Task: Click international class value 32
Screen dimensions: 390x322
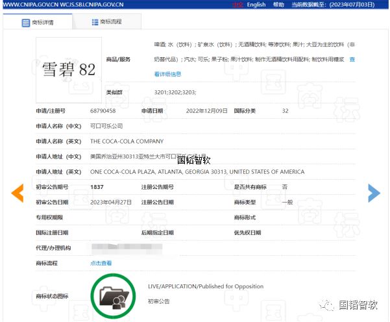Action: [x=286, y=111]
